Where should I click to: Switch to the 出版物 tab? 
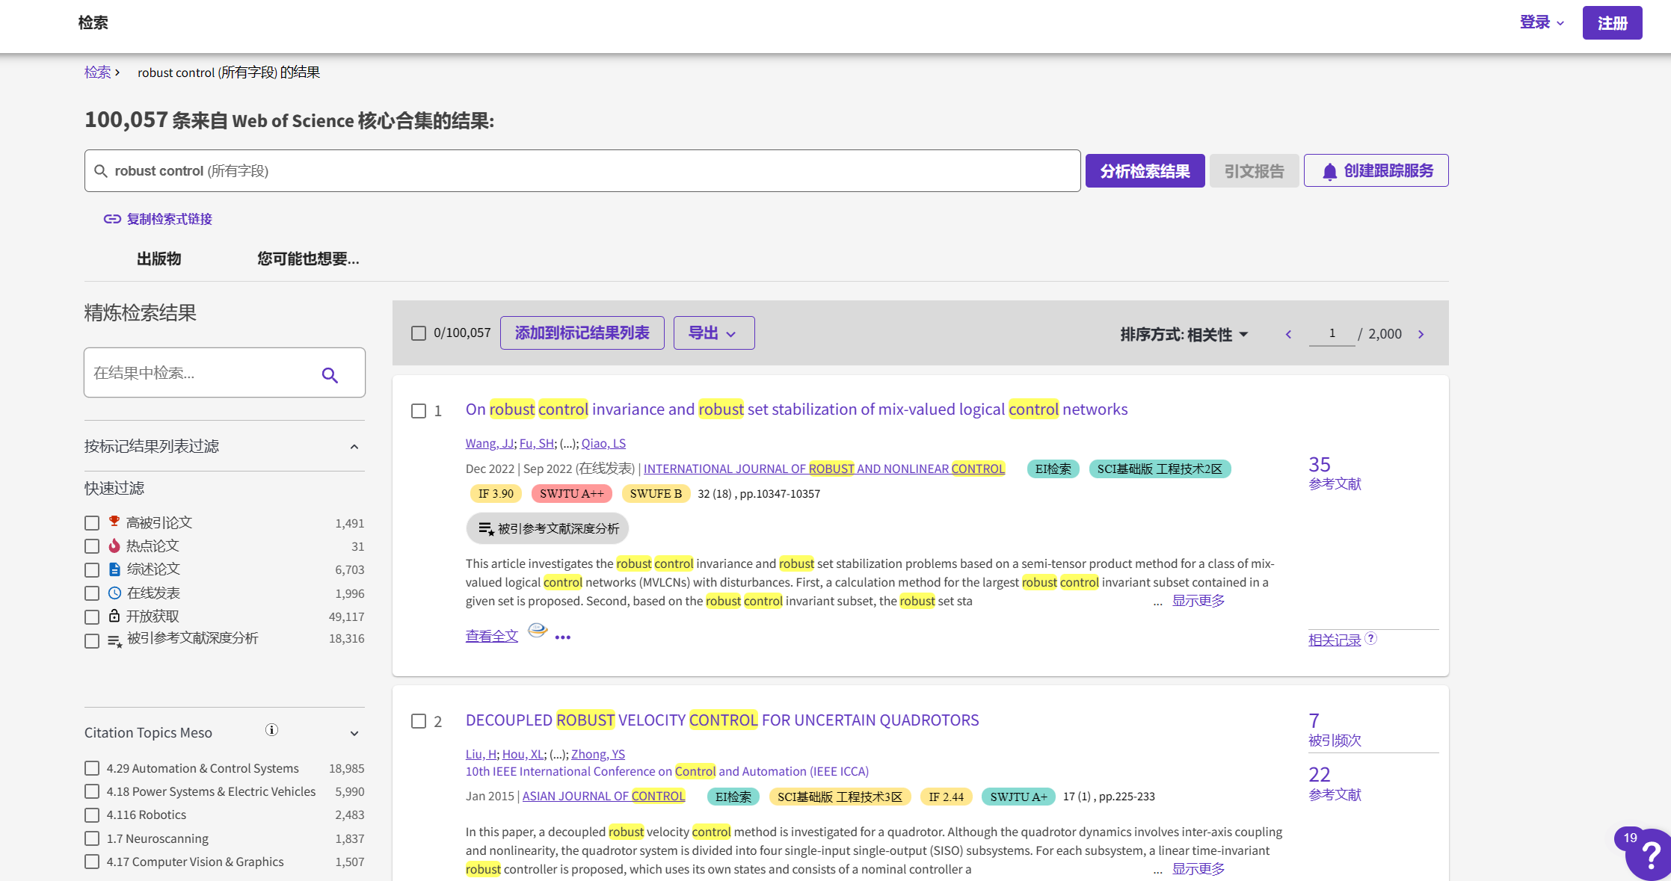pos(159,259)
